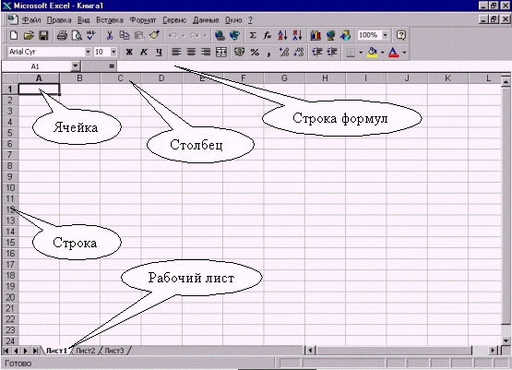Merge and center cells icon
This screenshot has height=370, width=512.
click(221, 52)
